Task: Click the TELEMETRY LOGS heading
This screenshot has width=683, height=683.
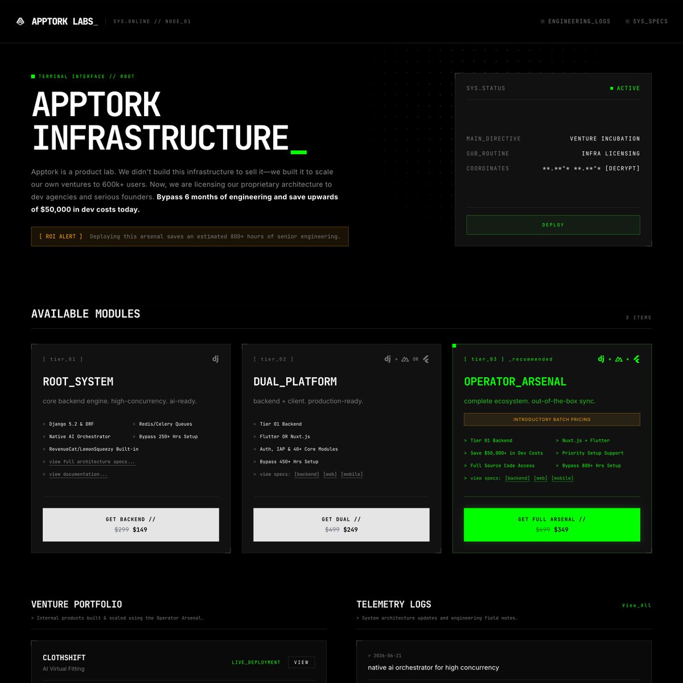Action: [x=394, y=604]
